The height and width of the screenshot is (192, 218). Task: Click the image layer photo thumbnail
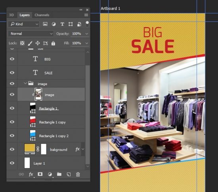38,94
